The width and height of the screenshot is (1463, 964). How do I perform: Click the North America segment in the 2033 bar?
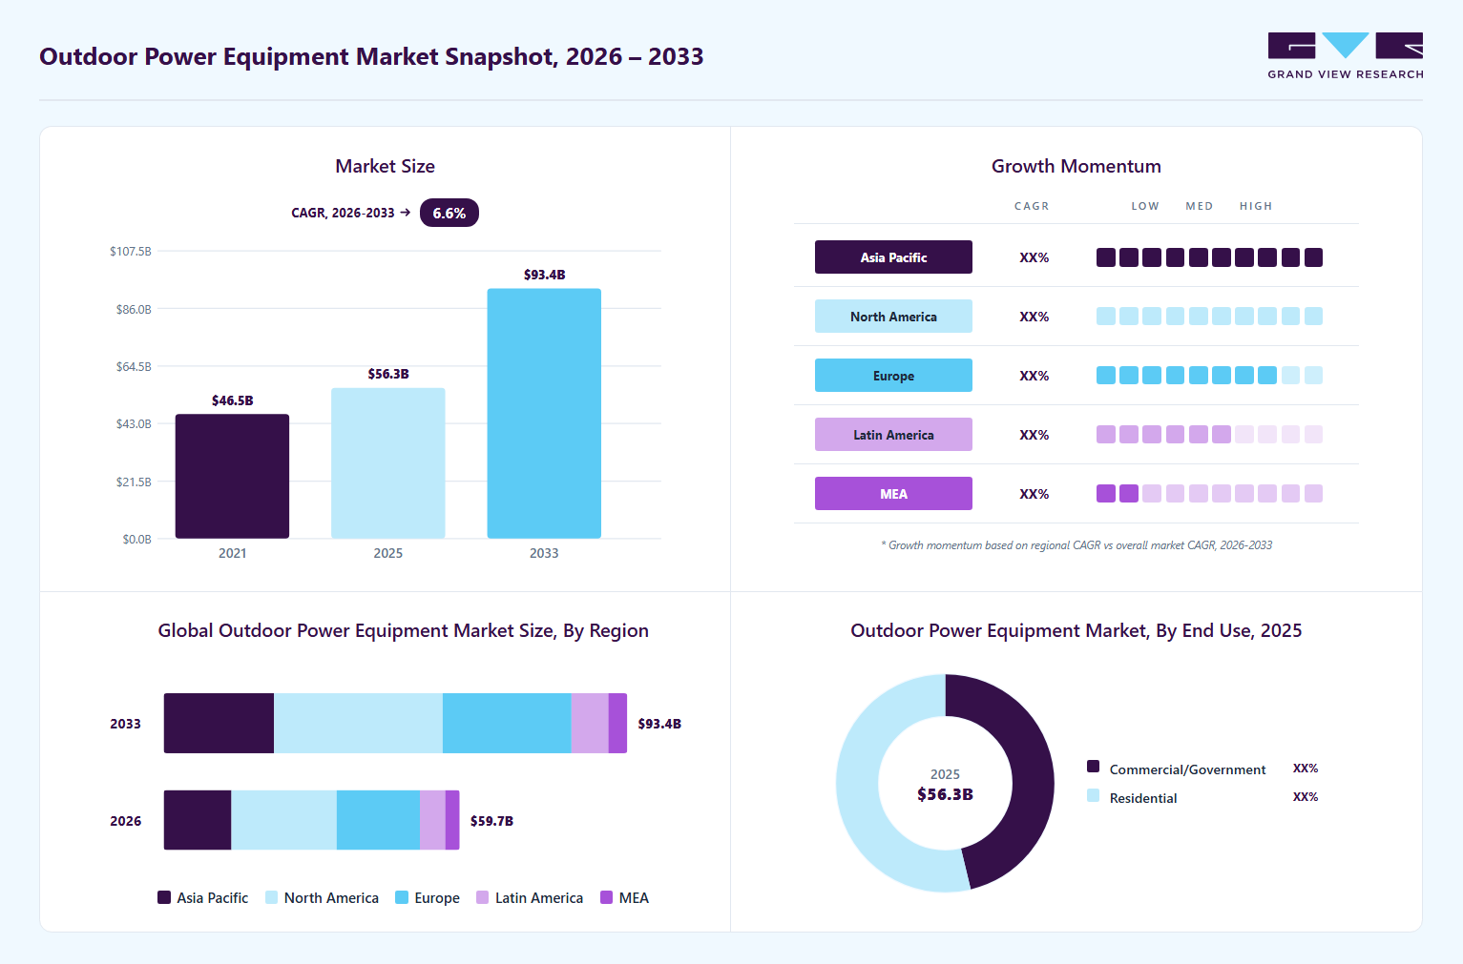click(358, 723)
